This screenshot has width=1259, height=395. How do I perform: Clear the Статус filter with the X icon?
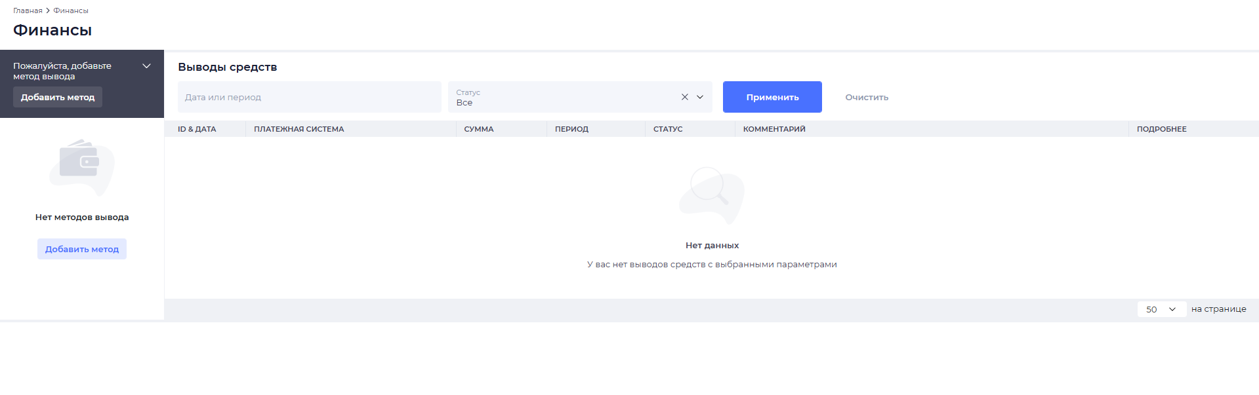tap(684, 97)
